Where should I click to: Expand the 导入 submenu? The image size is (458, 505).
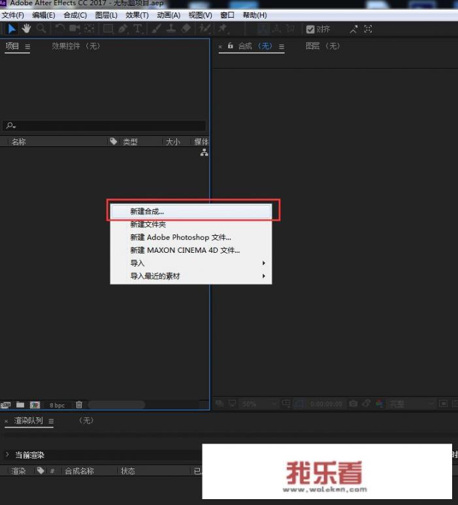click(191, 263)
